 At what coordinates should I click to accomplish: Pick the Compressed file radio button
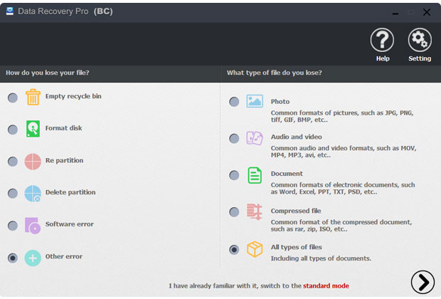pyautogui.click(x=234, y=212)
